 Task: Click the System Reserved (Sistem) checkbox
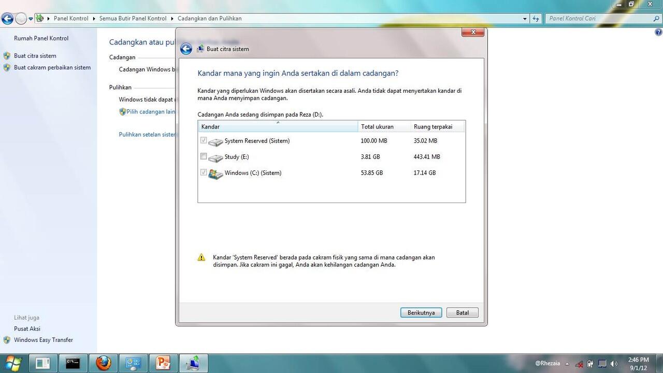(x=204, y=140)
